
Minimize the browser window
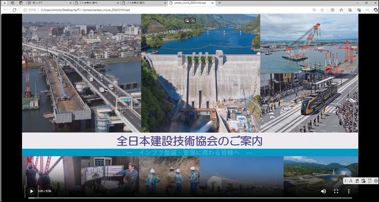coord(358,3)
